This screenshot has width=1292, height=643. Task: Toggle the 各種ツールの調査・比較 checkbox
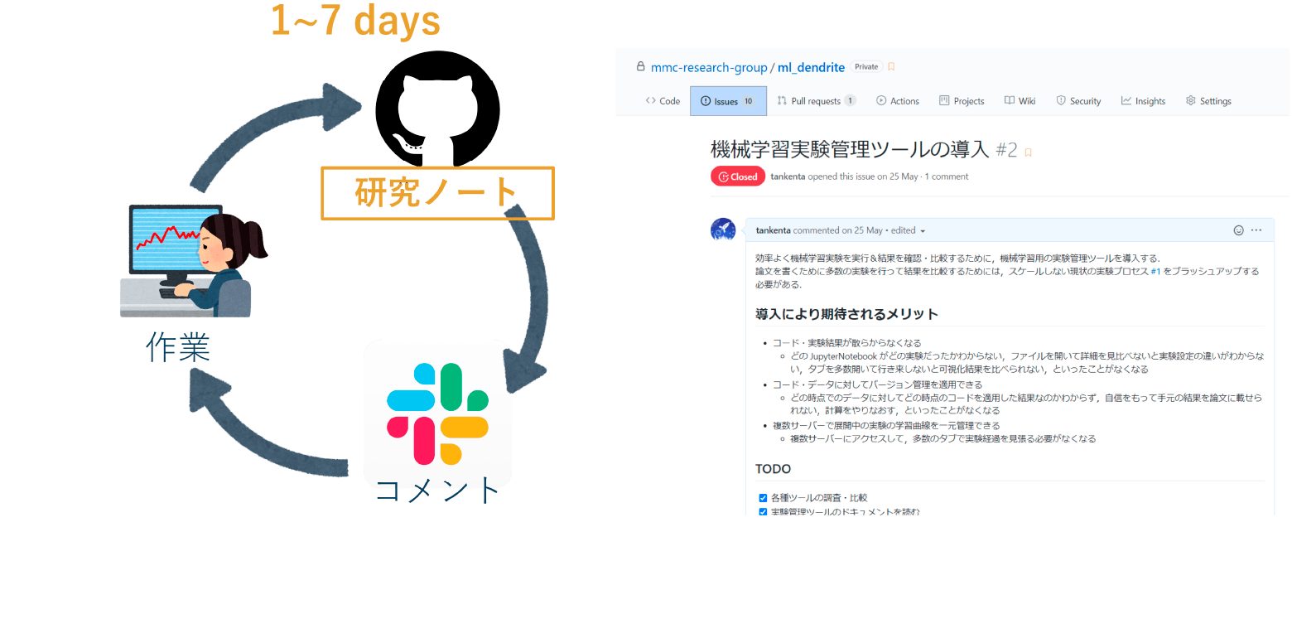[x=763, y=498]
